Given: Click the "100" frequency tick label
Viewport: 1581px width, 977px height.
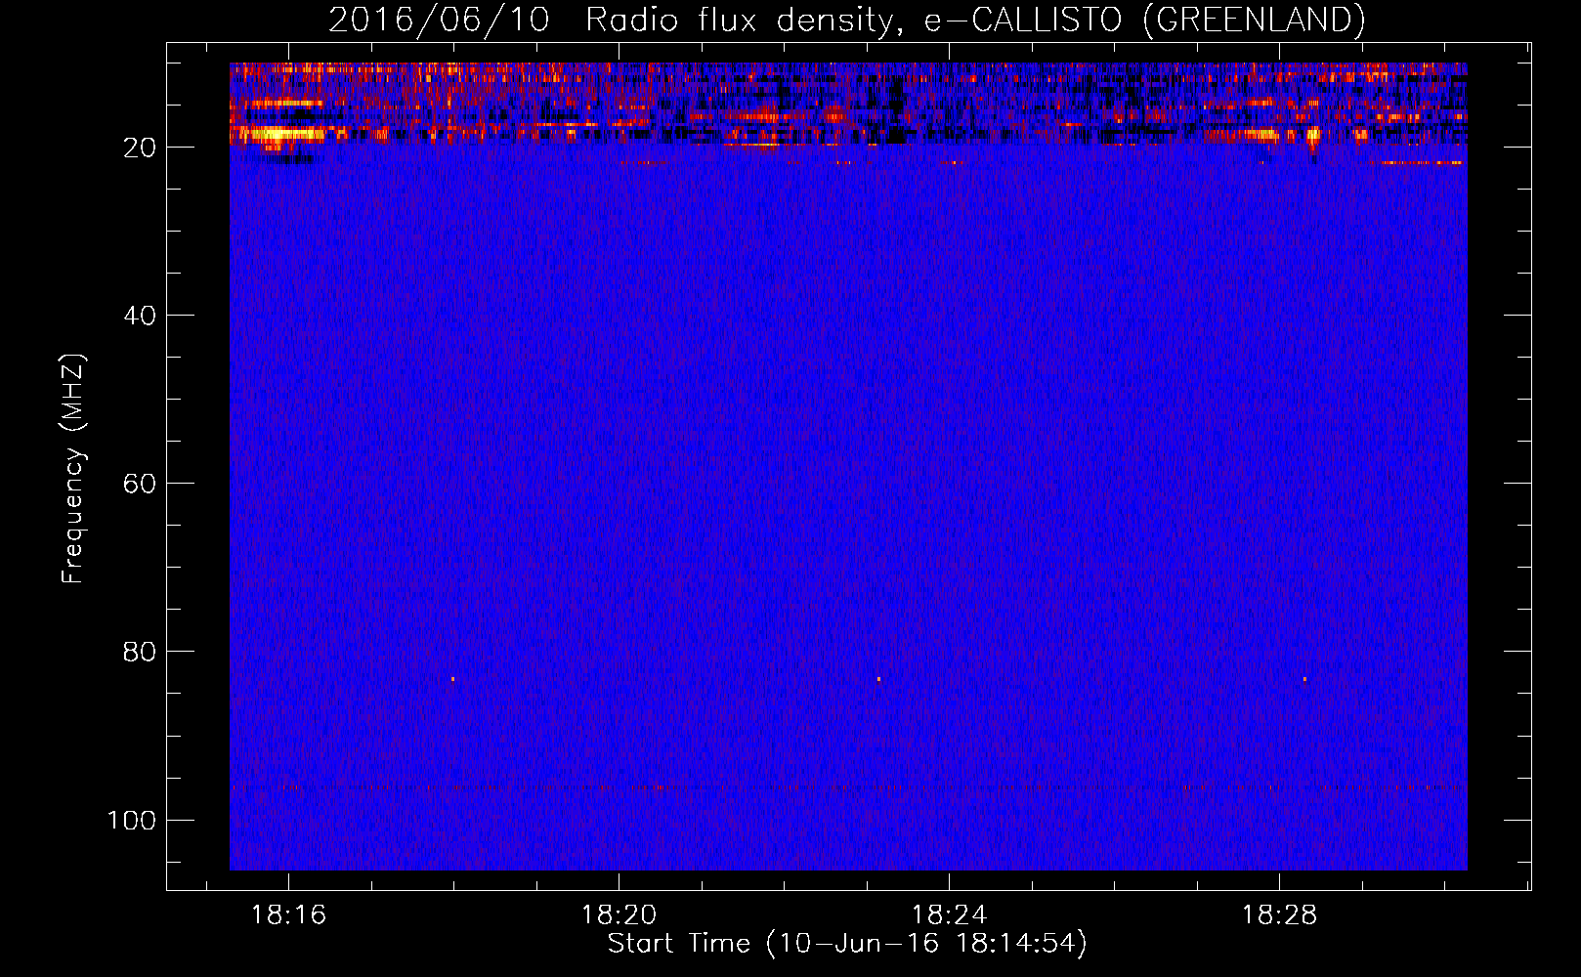Looking at the screenshot, I should point(132,820).
